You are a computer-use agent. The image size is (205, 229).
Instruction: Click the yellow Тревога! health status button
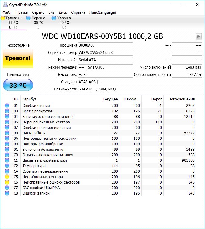pos(18,59)
